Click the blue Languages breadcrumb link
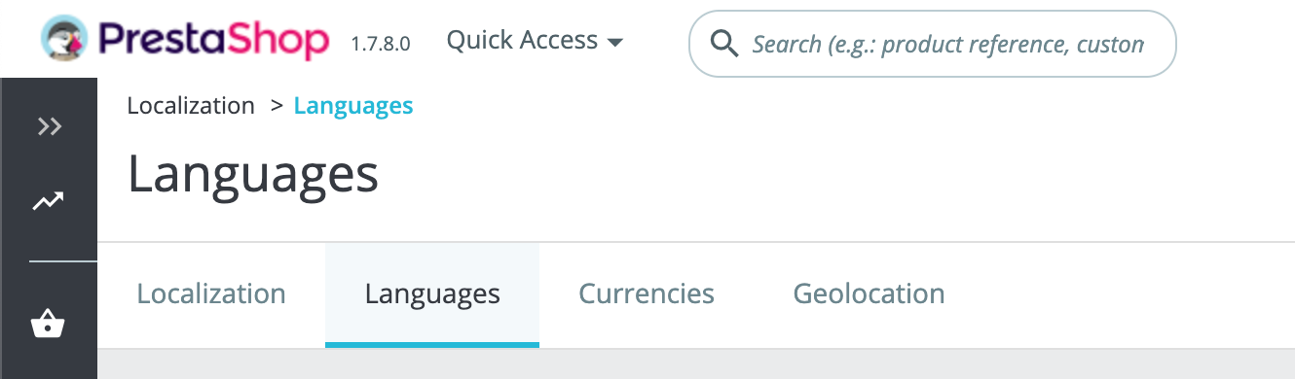 (x=353, y=105)
